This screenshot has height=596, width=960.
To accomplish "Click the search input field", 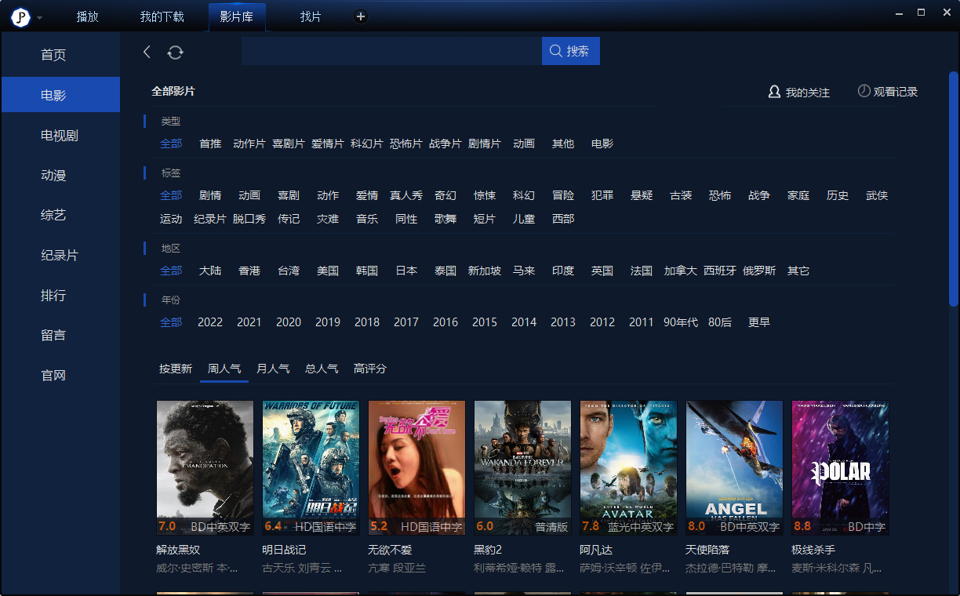I will tap(391, 51).
